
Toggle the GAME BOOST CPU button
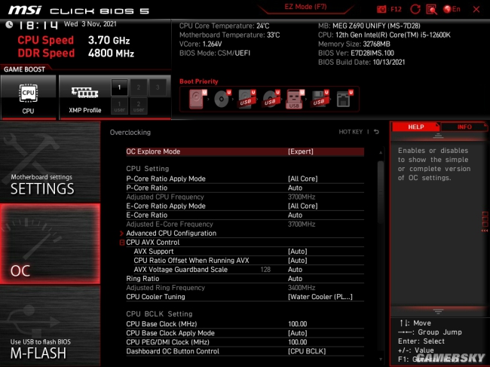28,97
